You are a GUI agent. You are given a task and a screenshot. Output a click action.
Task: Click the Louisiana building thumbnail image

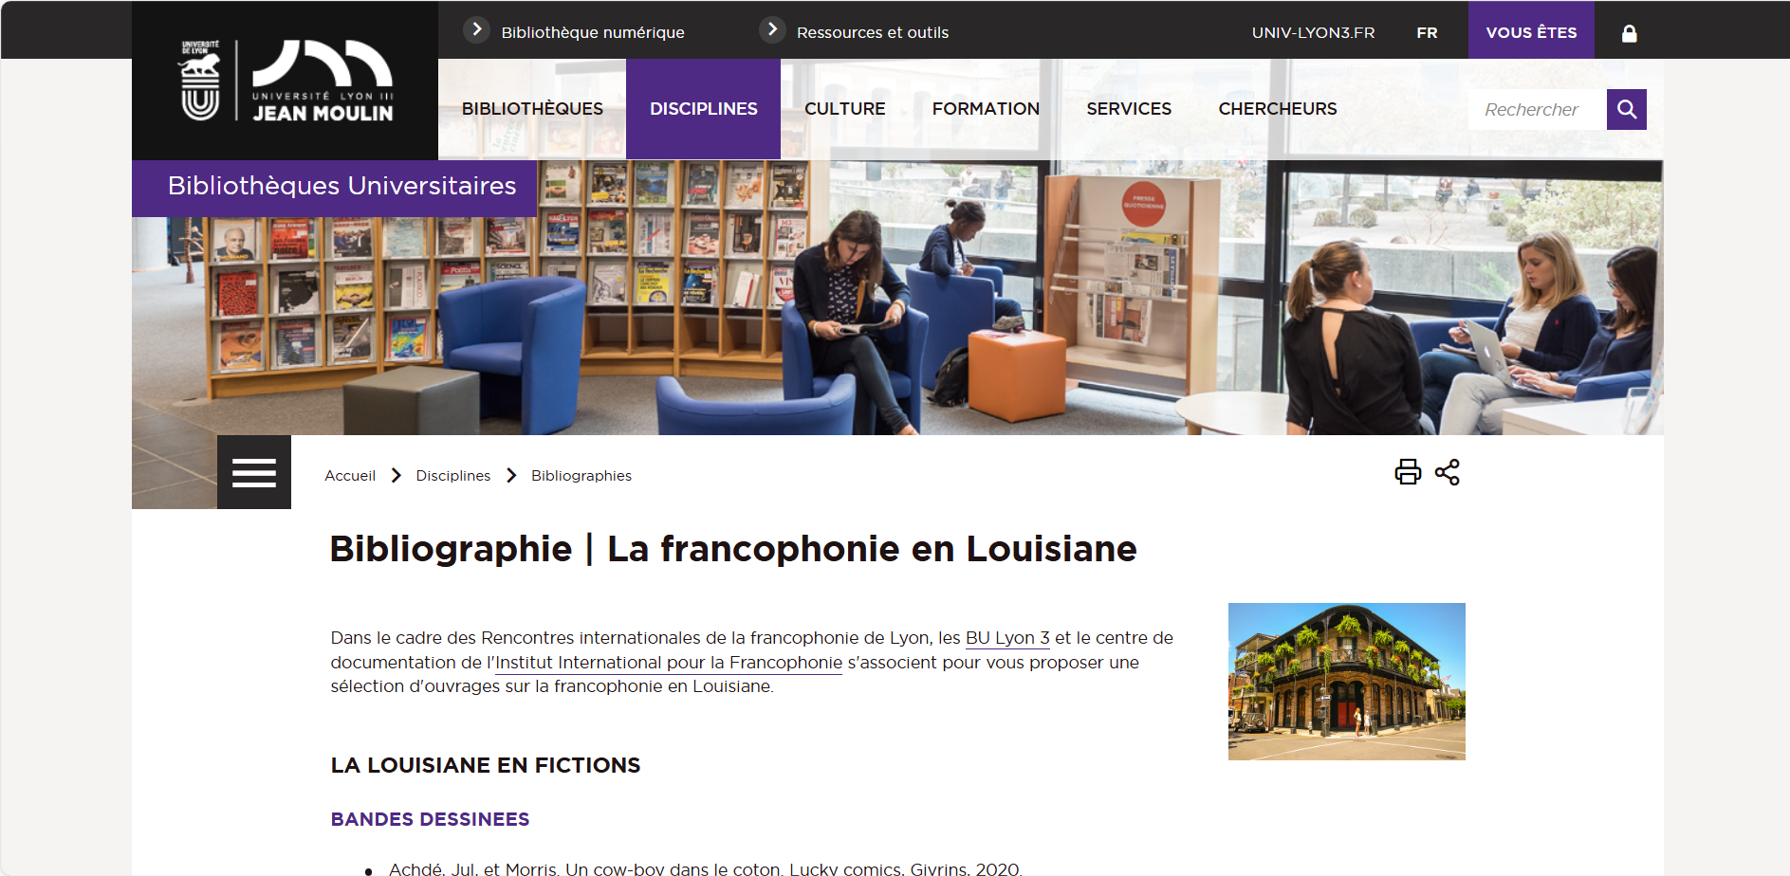pos(1346,682)
